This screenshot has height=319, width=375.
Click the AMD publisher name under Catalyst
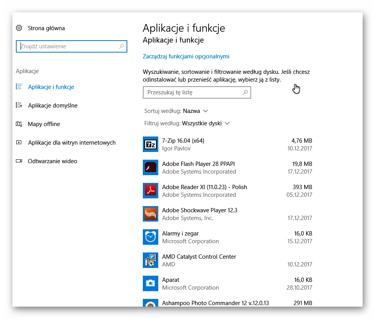click(x=169, y=264)
